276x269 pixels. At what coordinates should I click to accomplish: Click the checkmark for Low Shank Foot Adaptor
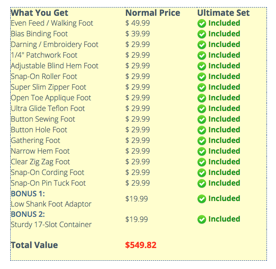pos(202,199)
